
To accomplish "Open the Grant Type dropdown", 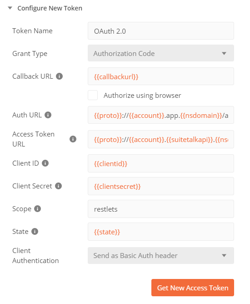I will tap(161, 53).
